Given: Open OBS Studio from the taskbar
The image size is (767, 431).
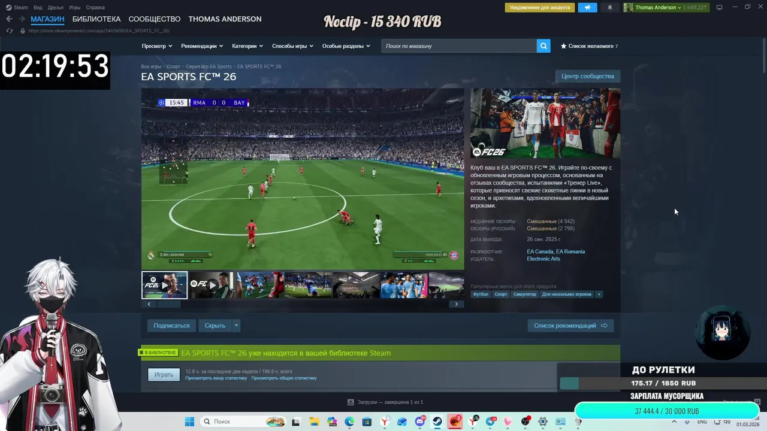Looking at the screenshot, I should click(x=526, y=421).
